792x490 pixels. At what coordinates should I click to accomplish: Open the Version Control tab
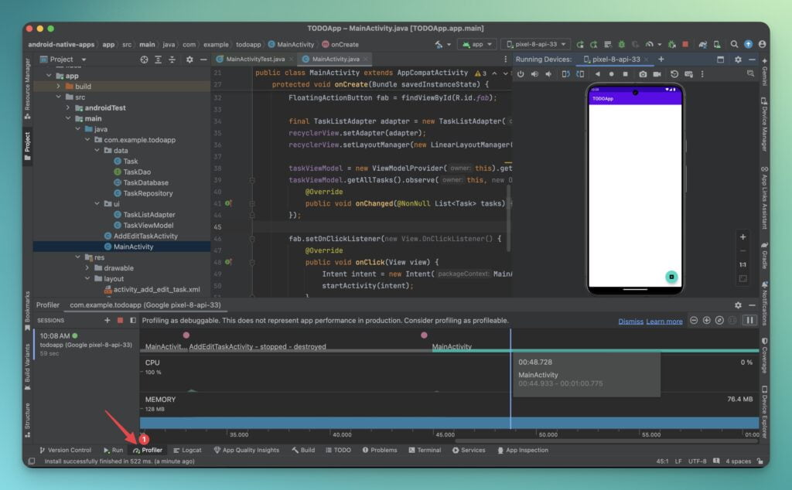[65, 450]
